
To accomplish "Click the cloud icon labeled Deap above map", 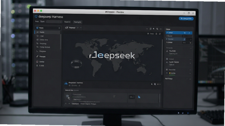I will pyautogui.click(x=148, y=34).
